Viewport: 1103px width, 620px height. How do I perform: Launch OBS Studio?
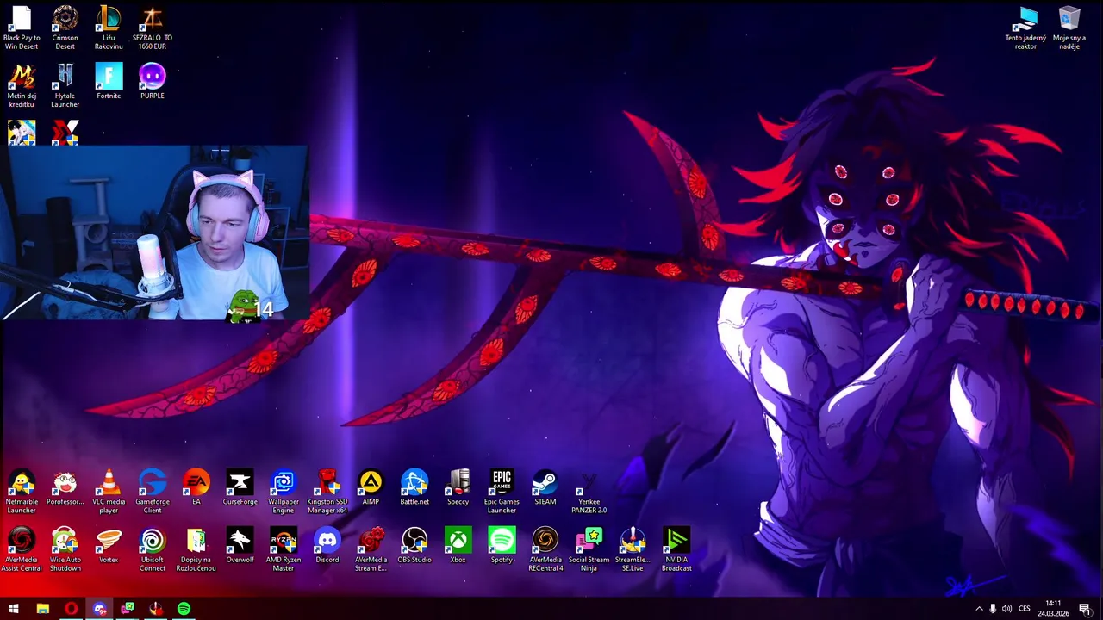point(414,545)
